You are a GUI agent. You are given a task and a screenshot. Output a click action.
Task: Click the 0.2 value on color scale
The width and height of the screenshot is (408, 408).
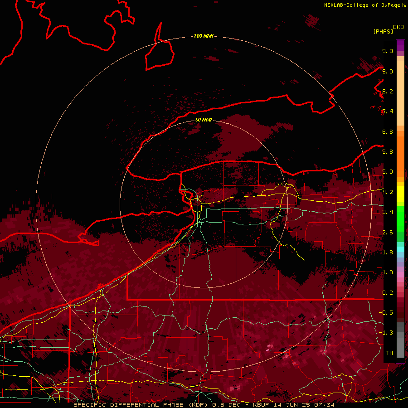tap(388, 292)
